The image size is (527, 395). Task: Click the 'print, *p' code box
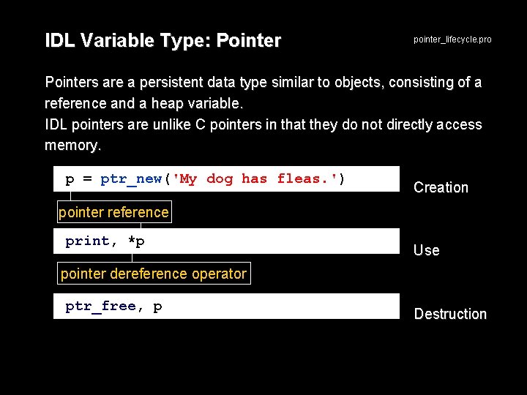(226, 241)
